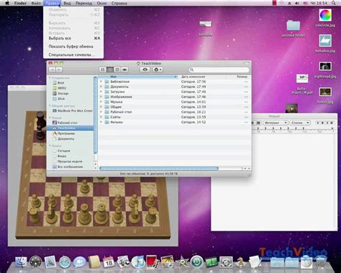Open the Action gear dropdown in Finder
Image resolution: width=341 pixels, height=273 pixels.
tap(158, 70)
